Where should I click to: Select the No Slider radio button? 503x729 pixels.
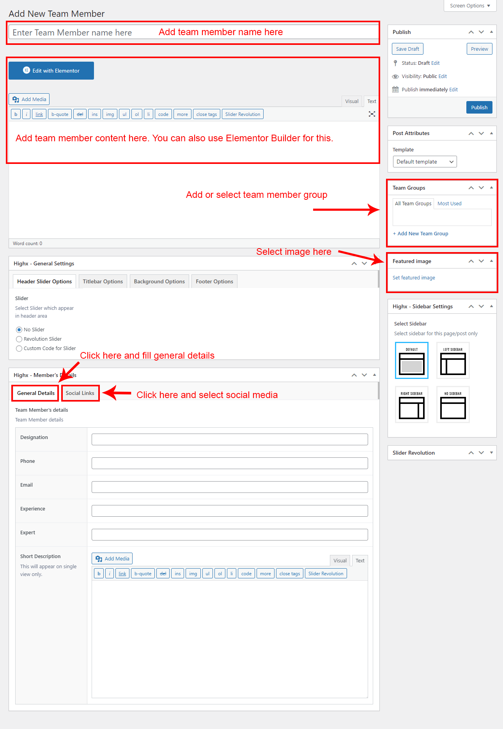[19, 330]
